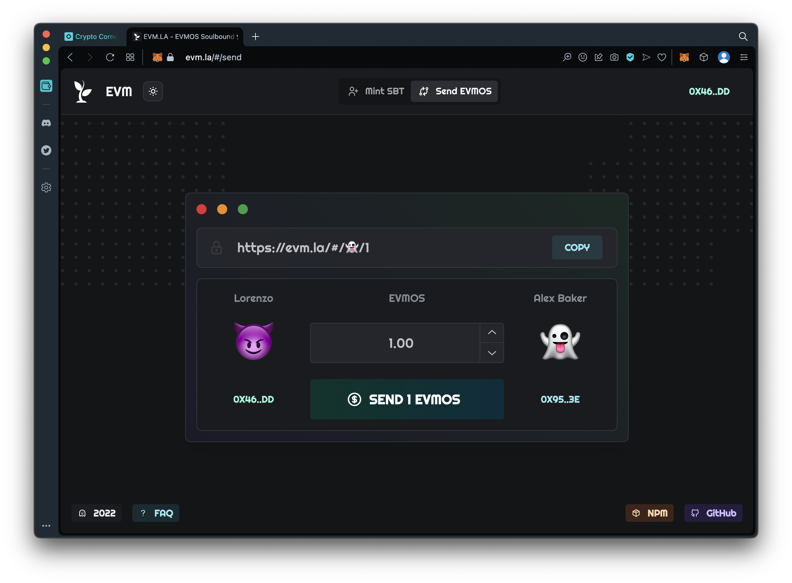Image resolution: width=792 pixels, height=583 pixels.
Task: Open the browser profile avatar
Action: tap(724, 57)
